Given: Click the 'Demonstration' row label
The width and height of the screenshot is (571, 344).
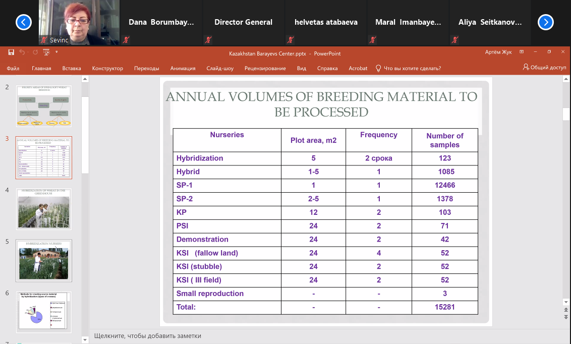Looking at the screenshot, I should coord(202,240).
